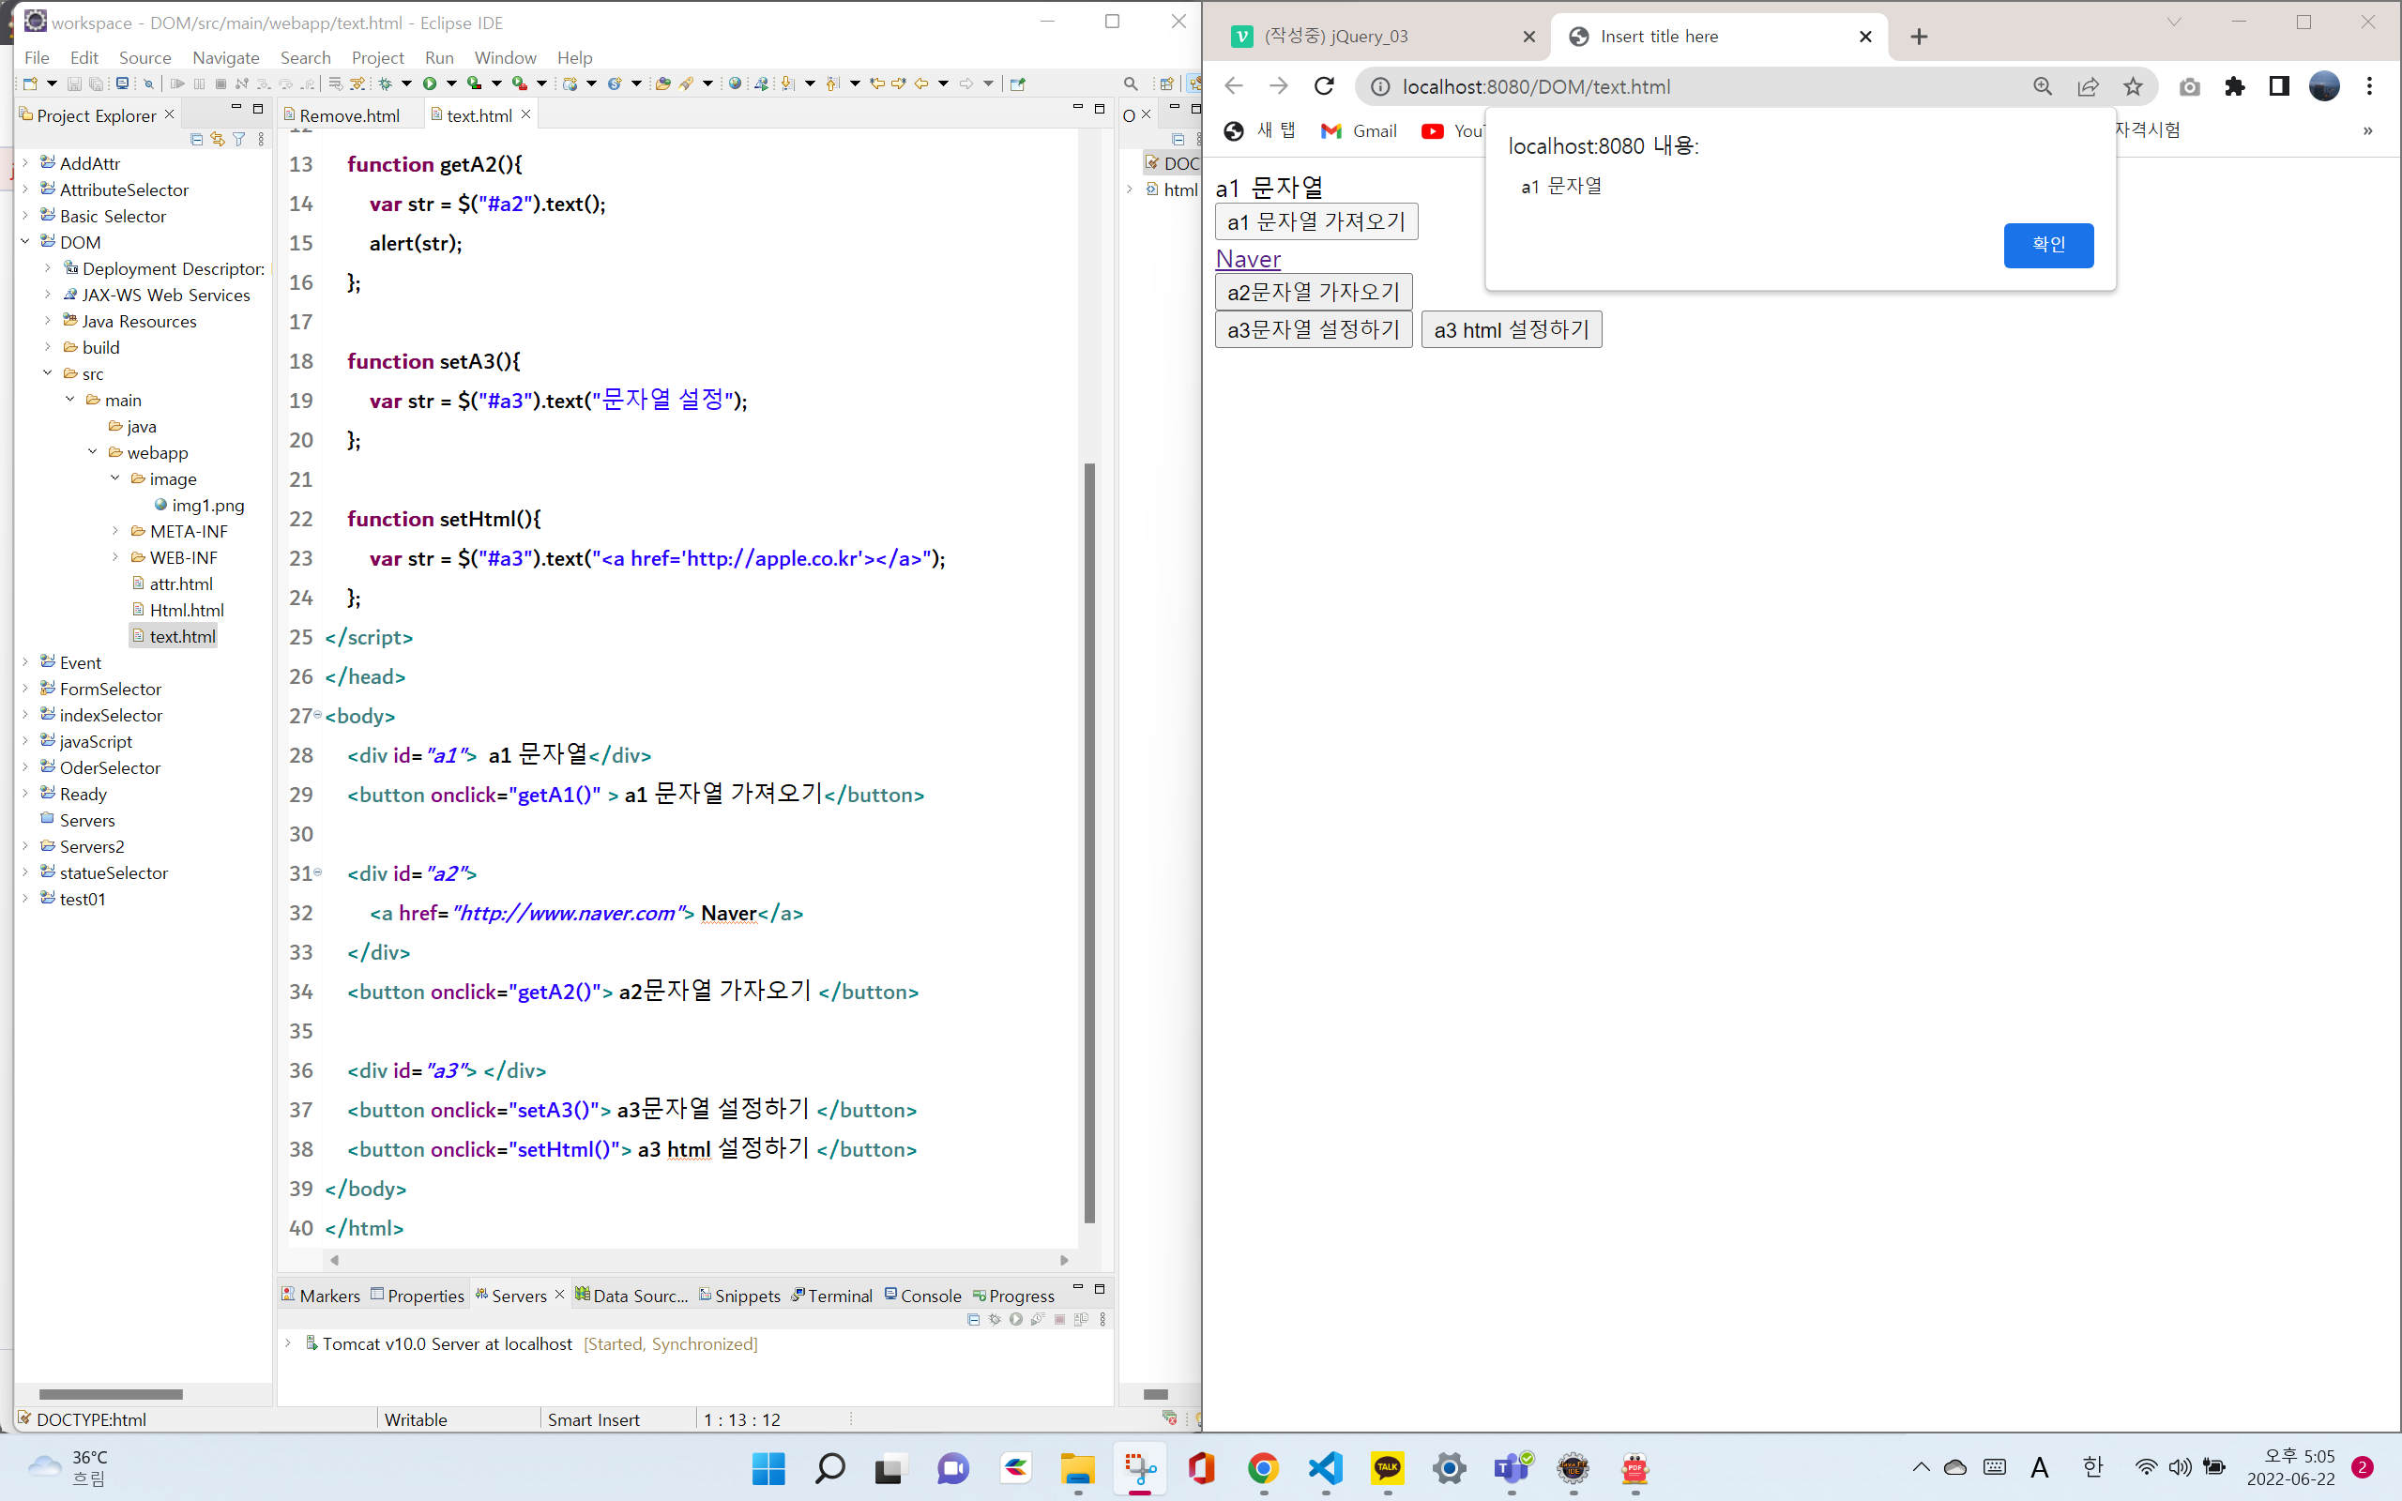This screenshot has width=2402, height=1501.
Task: Stop the Tomcat server with the red square icon
Action: click(x=1060, y=1319)
